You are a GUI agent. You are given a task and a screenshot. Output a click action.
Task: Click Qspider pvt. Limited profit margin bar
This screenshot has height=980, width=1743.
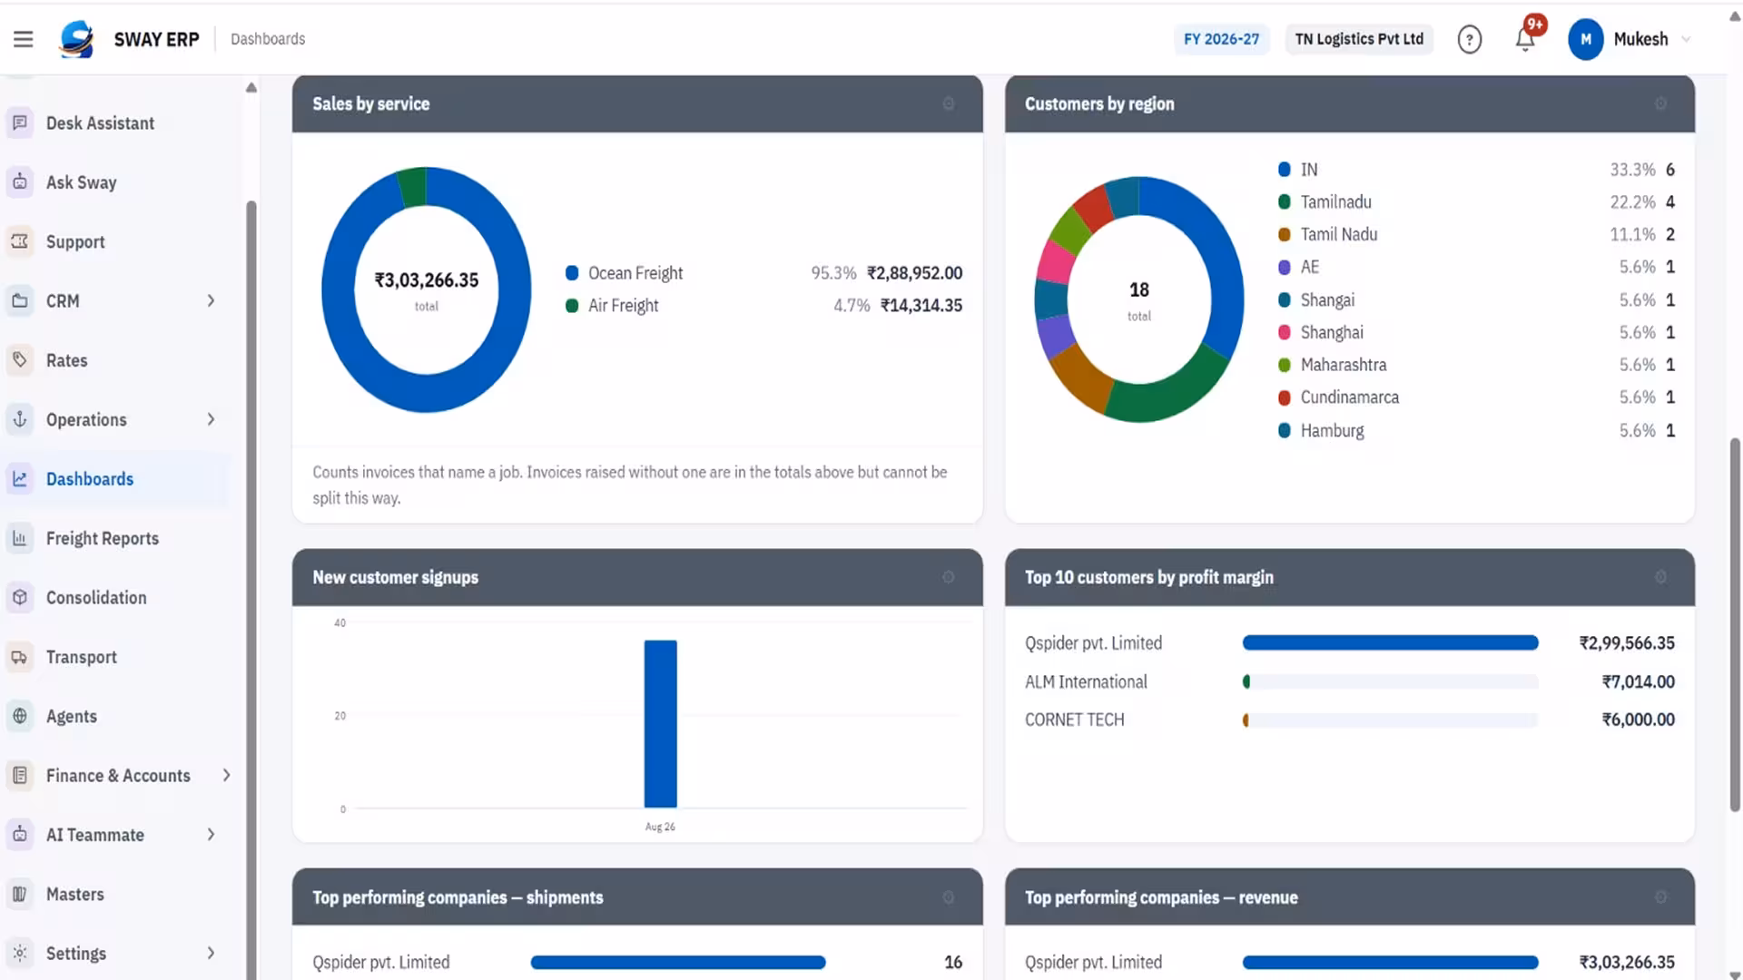(x=1390, y=642)
